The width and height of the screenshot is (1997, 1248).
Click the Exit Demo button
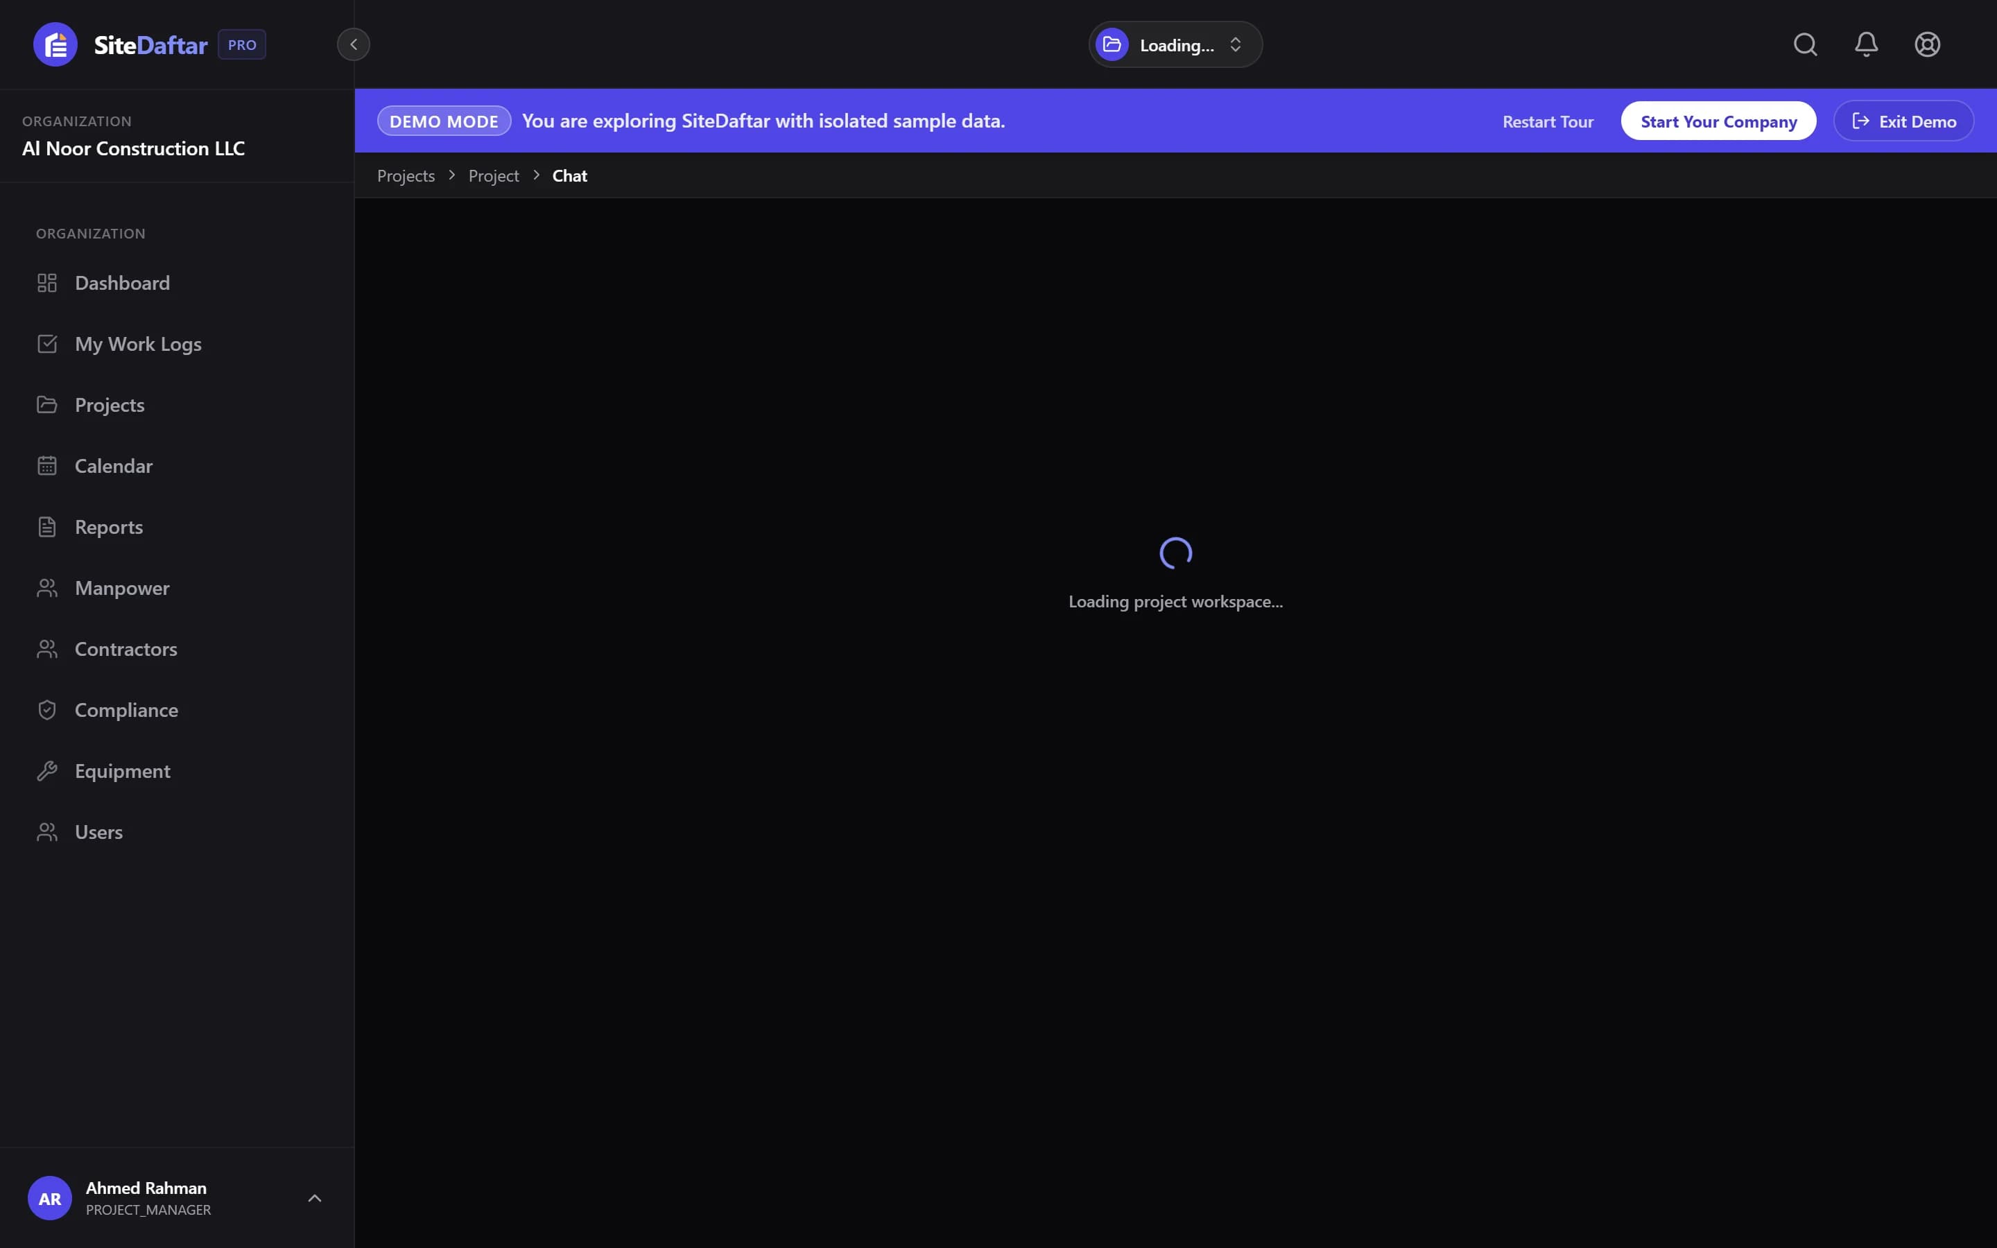pyautogui.click(x=1903, y=121)
